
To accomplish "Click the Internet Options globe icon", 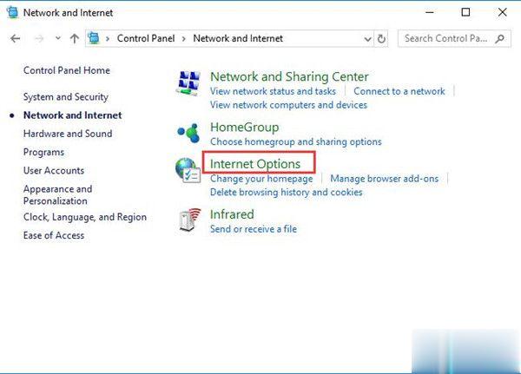I will click(188, 170).
